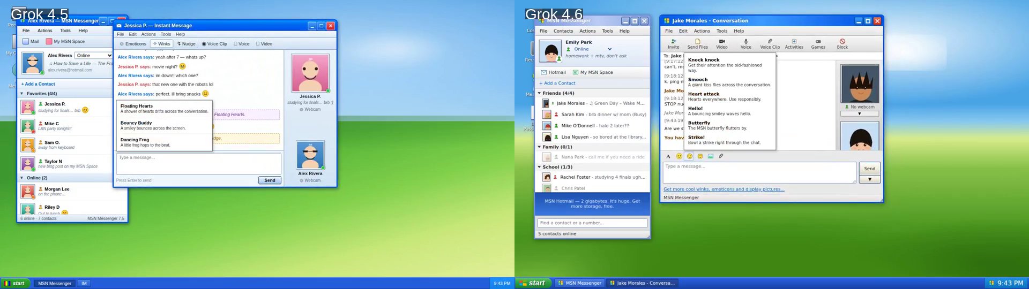
Task: Select contact Sarah Kim in Friends list
Action: tap(593, 115)
